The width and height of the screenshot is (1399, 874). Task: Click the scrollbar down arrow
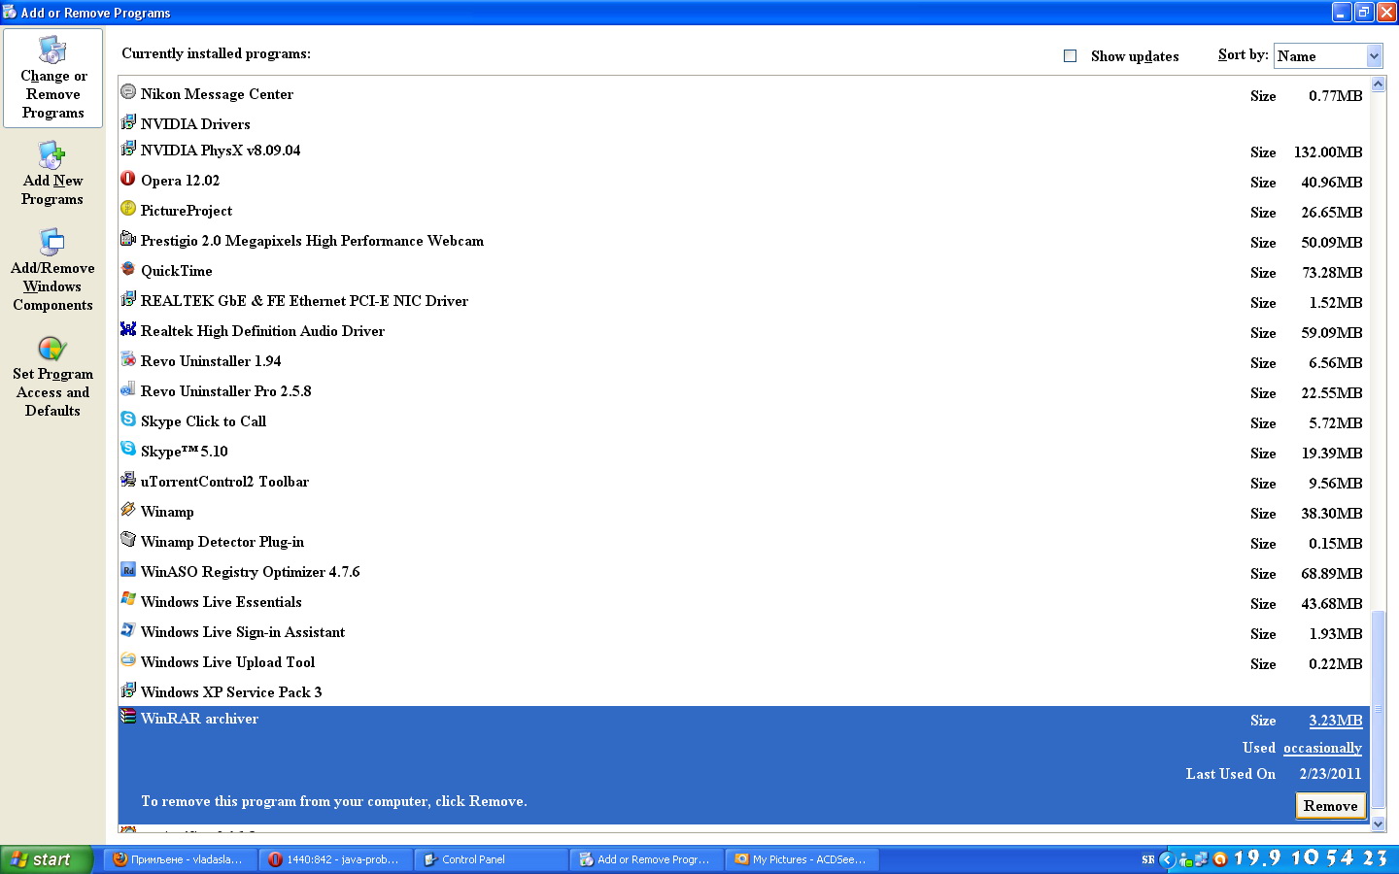tap(1378, 824)
